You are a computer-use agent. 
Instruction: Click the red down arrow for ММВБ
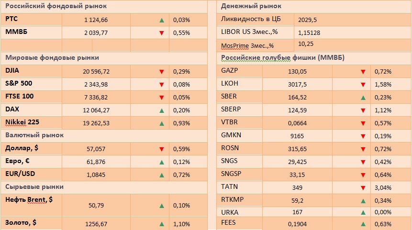pyautogui.click(x=161, y=33)
